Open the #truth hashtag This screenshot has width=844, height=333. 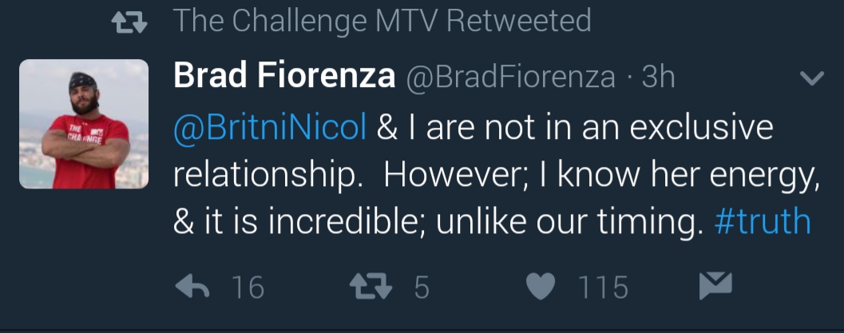(x=763, y=221)
